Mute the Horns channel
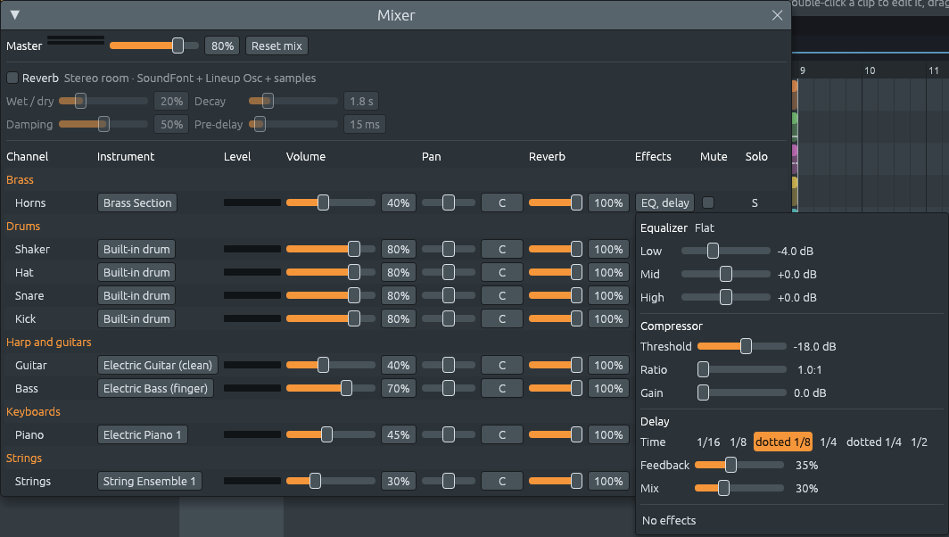The height and width of the screenshot is (537, 949). point(707,202)
